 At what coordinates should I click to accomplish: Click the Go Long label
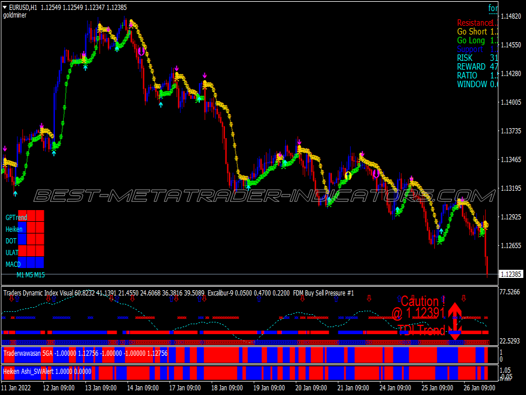471,40
